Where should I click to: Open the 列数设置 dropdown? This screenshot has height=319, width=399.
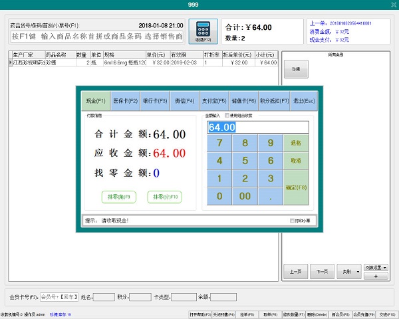(x=376, y=268)
